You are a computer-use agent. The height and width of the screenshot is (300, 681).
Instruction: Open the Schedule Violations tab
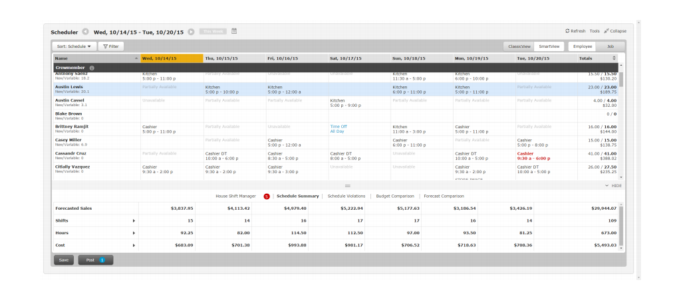point(346,196)
